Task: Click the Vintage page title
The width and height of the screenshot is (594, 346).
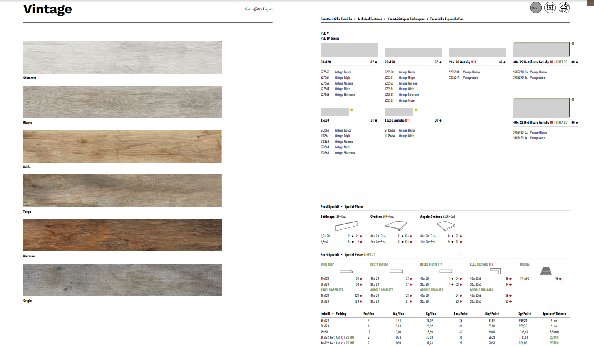Action: coord(47,9)
